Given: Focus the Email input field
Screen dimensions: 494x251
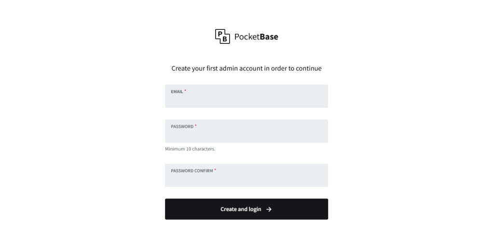Looking at the screenshot, I should coord(247,96).
